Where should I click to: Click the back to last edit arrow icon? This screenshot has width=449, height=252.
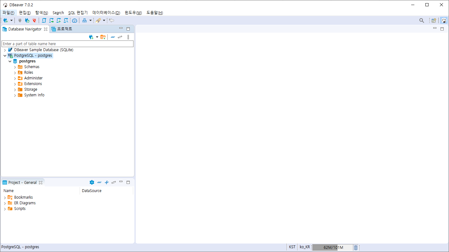111,20
